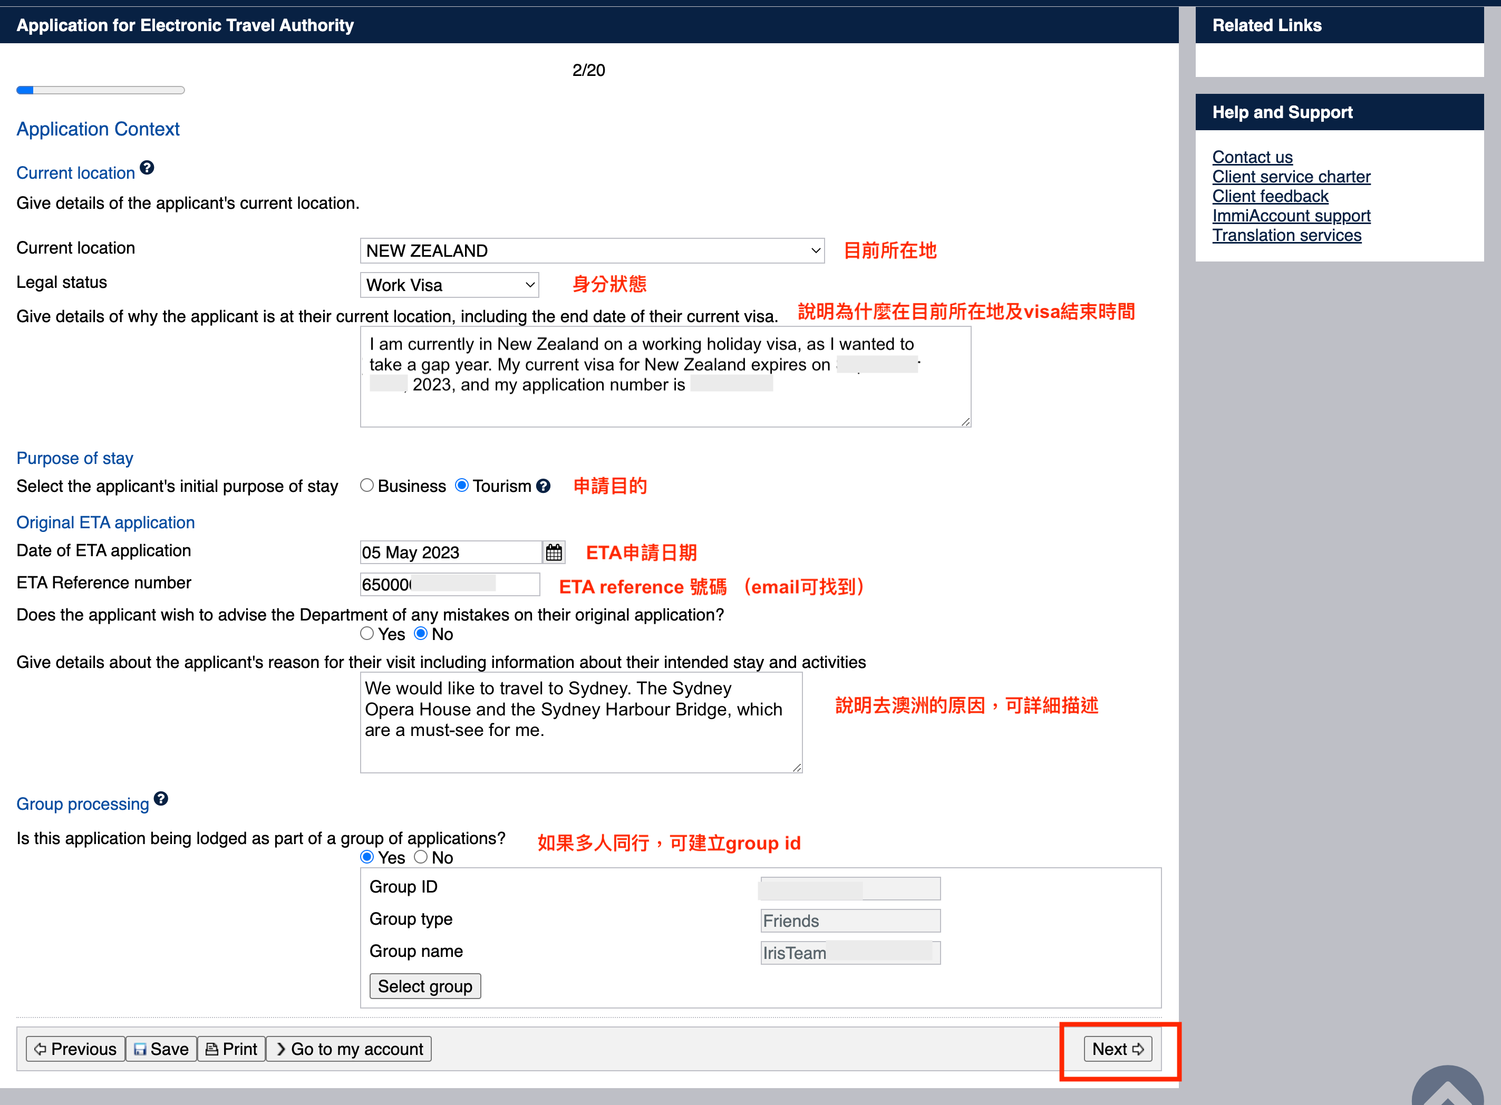Click the Next button
The image size is (1501, 1105).
pos(1118,1049)
